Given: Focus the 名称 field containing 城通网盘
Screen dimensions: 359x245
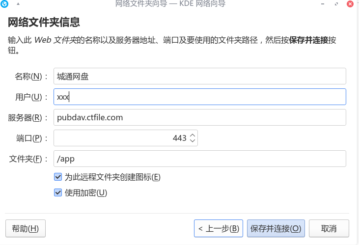Looking at the screenshot, I should click(200, 76).
